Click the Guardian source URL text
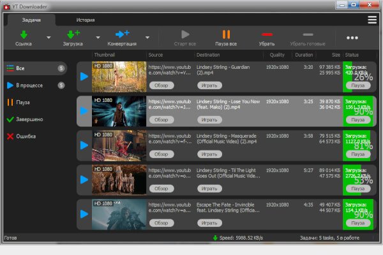 click(170, 70)
